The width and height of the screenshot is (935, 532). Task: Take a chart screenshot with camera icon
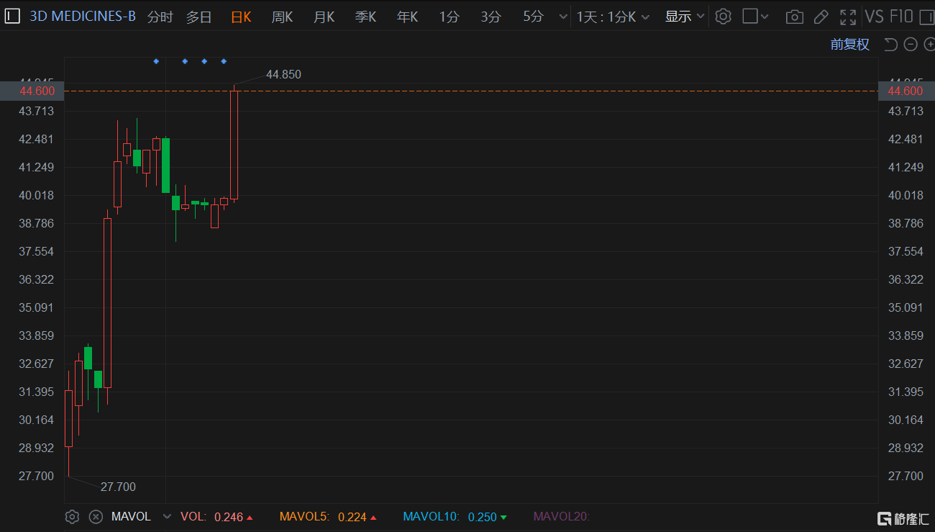tap(795, 17)
